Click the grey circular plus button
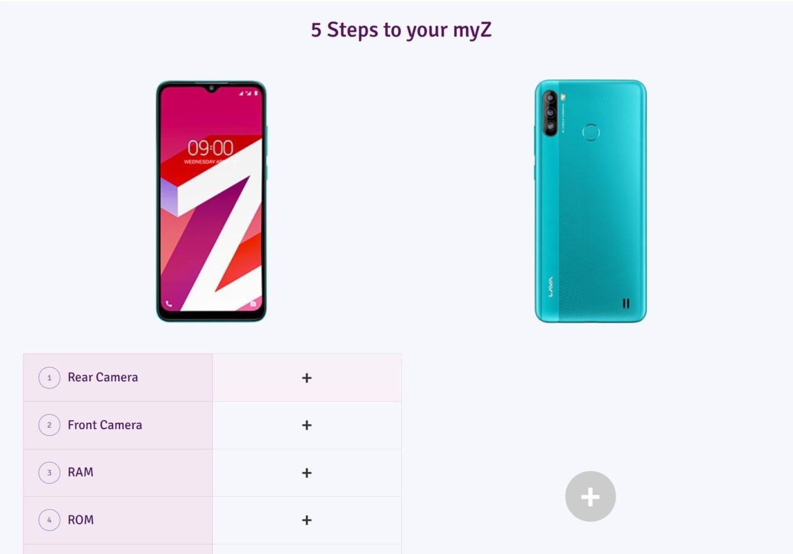This screenshot has width=793, height=554. [x=590, y=497]
